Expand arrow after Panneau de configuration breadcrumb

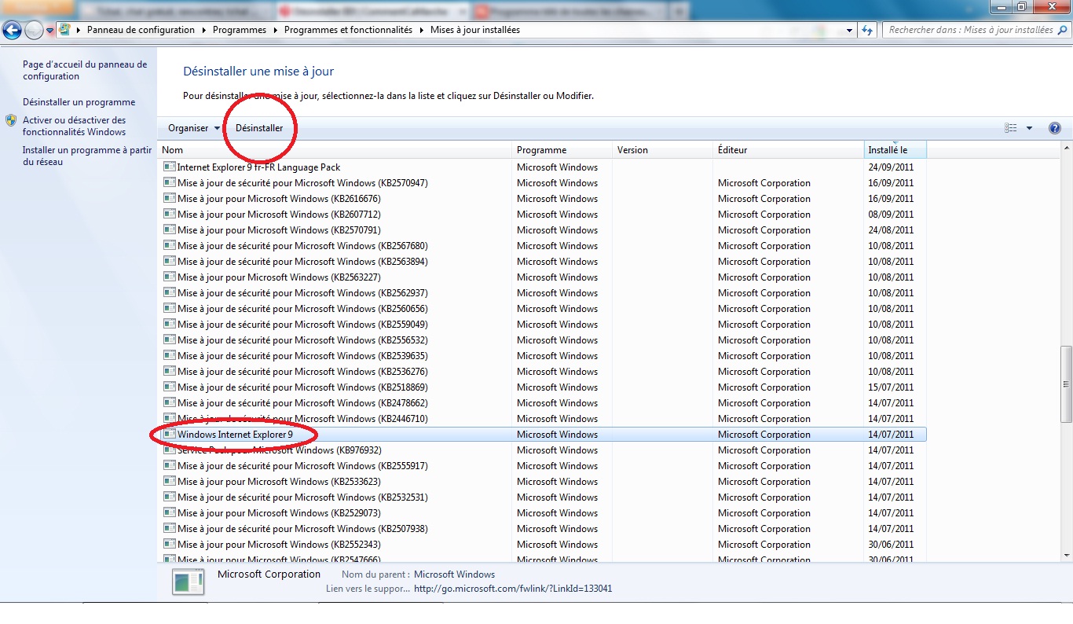[x=203, y=30]
